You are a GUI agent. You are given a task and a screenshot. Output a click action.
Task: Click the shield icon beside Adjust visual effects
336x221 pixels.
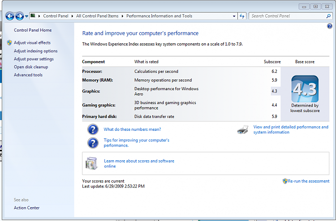[x=9, y=43]
